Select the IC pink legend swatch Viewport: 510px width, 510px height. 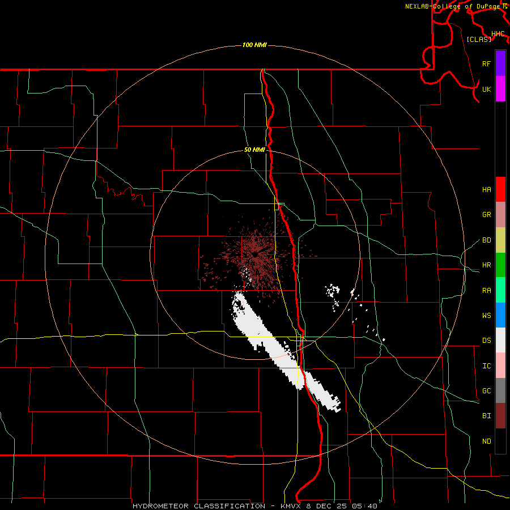(500, 365)
